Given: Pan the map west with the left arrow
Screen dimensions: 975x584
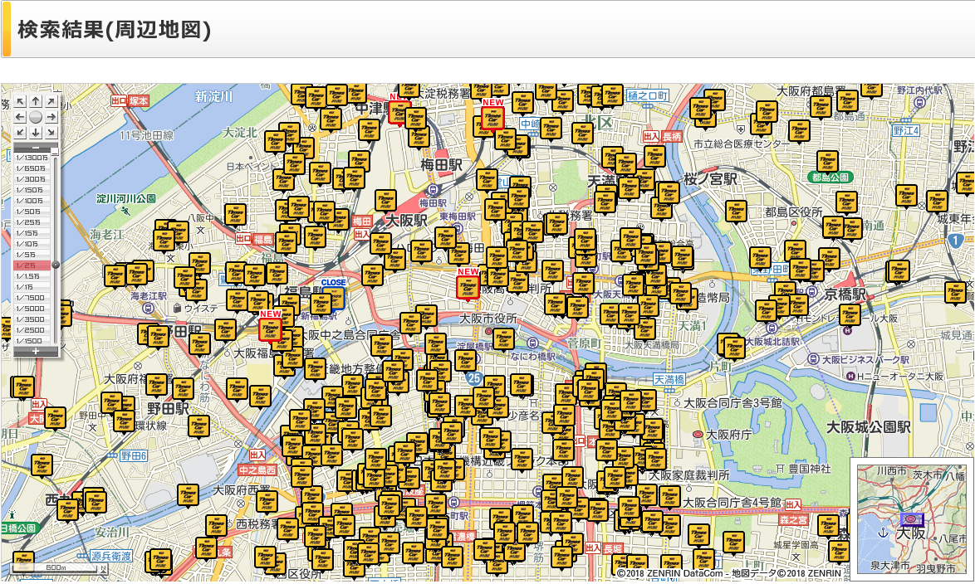Looking at the screenshot, I should pos(20,117).
